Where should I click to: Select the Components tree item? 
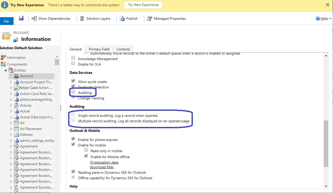(17, 64)
